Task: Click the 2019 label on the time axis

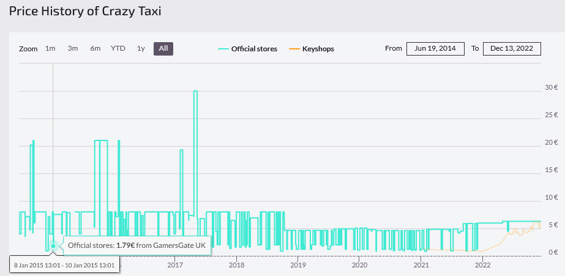Action: click(297, 265)
